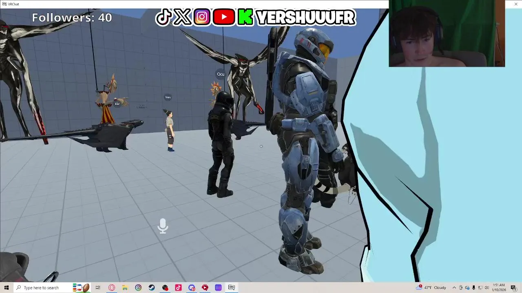Viewport: 522px width, 293px height.
Task: Open the Opera GX browser taskbar icon
Action: [111, 288]
